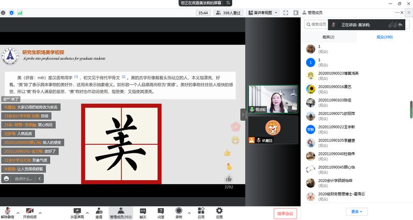
Task: Turn on the camera with 开启视频
Action: (29, 212)
